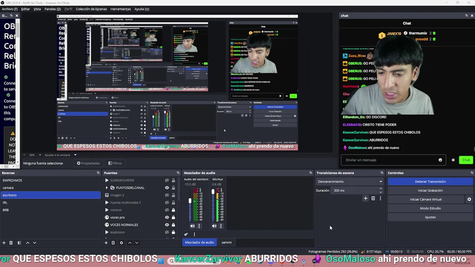Select the EMPEZAMOS scene
This screenshot has height=267, width=475.
(50, 180)
